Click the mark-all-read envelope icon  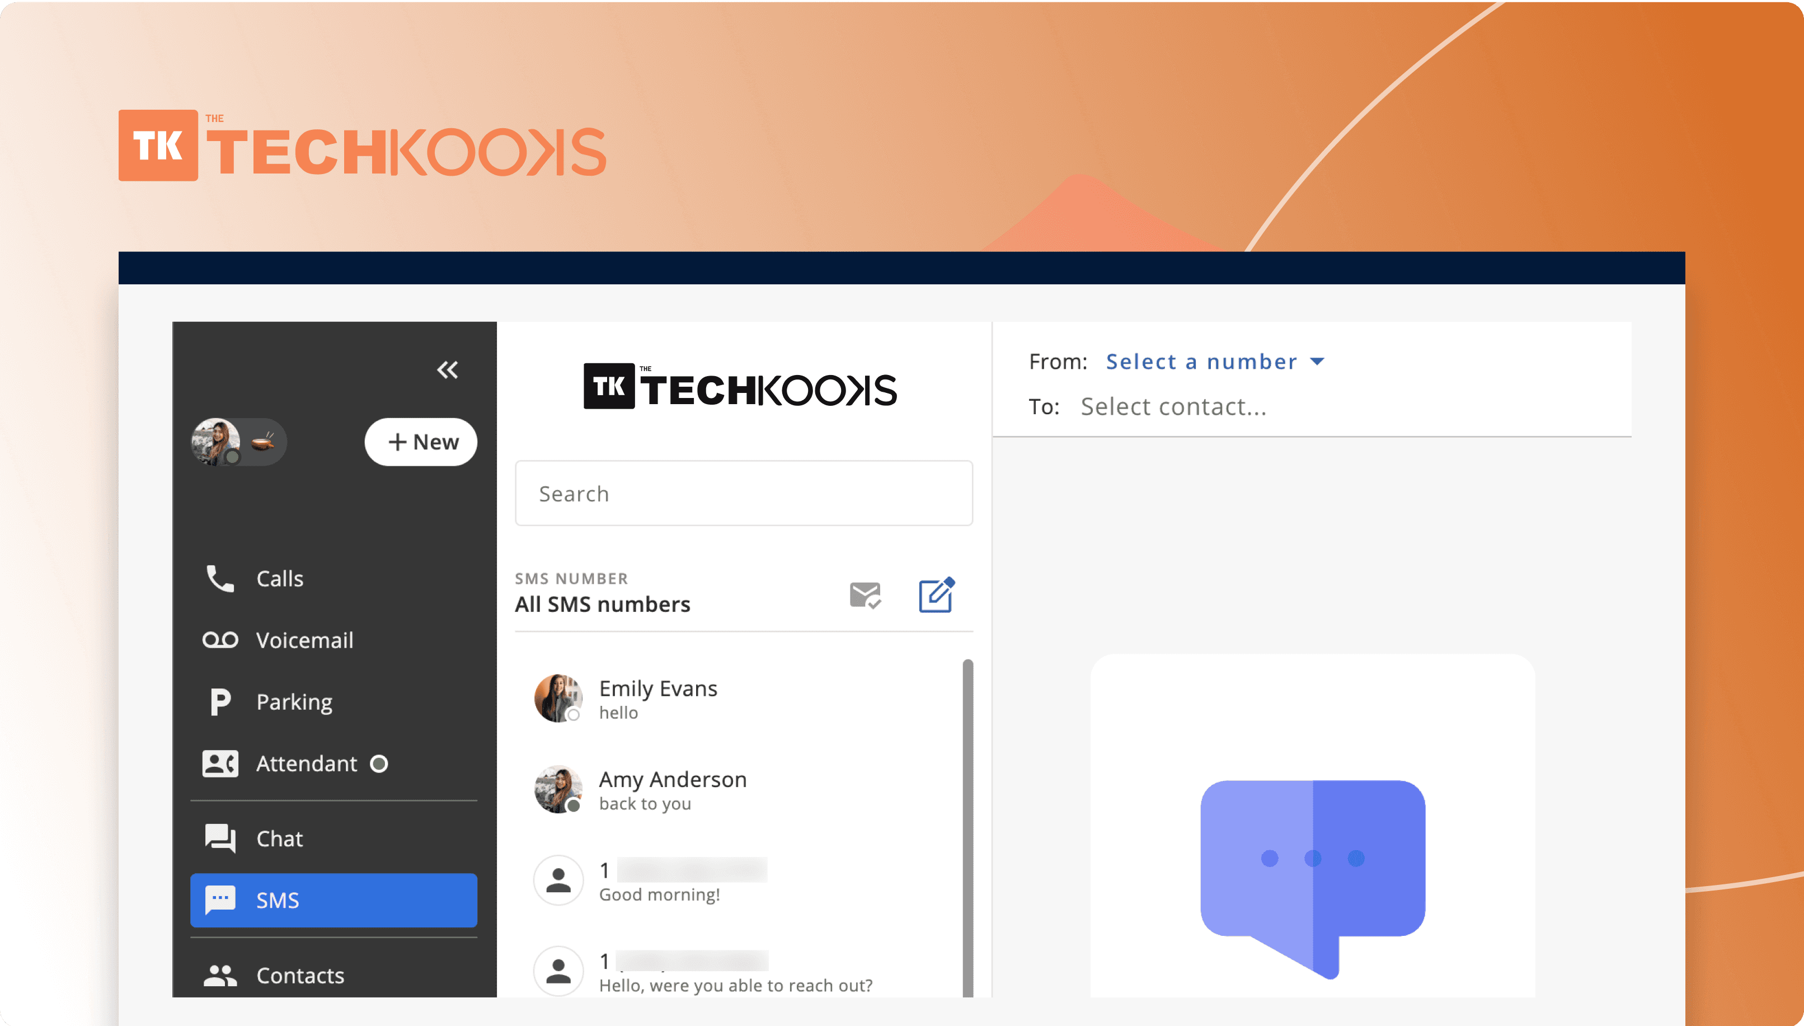[865, 594]
